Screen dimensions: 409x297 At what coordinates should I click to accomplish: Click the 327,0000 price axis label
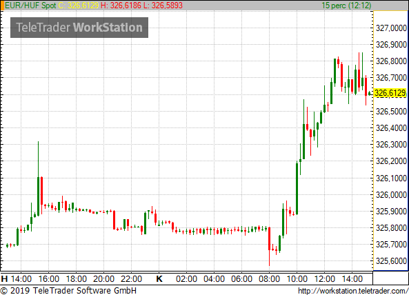(391, 28)
